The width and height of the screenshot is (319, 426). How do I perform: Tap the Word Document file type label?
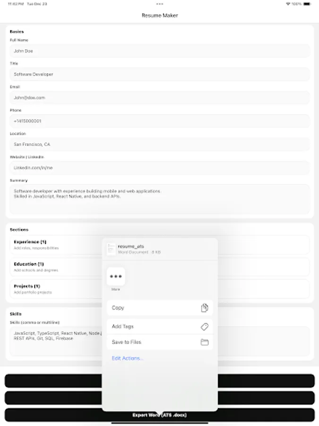pyautogui.click(x=133, y=252)
